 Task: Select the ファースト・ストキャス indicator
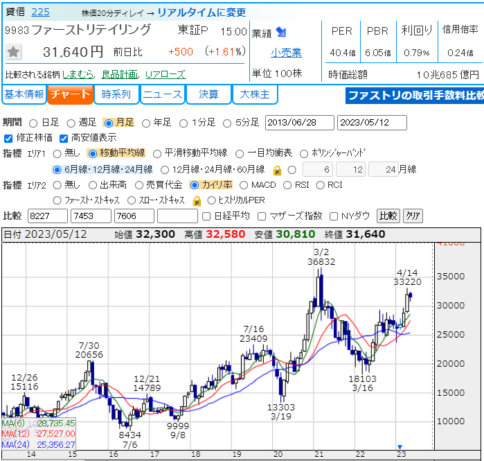57,200
